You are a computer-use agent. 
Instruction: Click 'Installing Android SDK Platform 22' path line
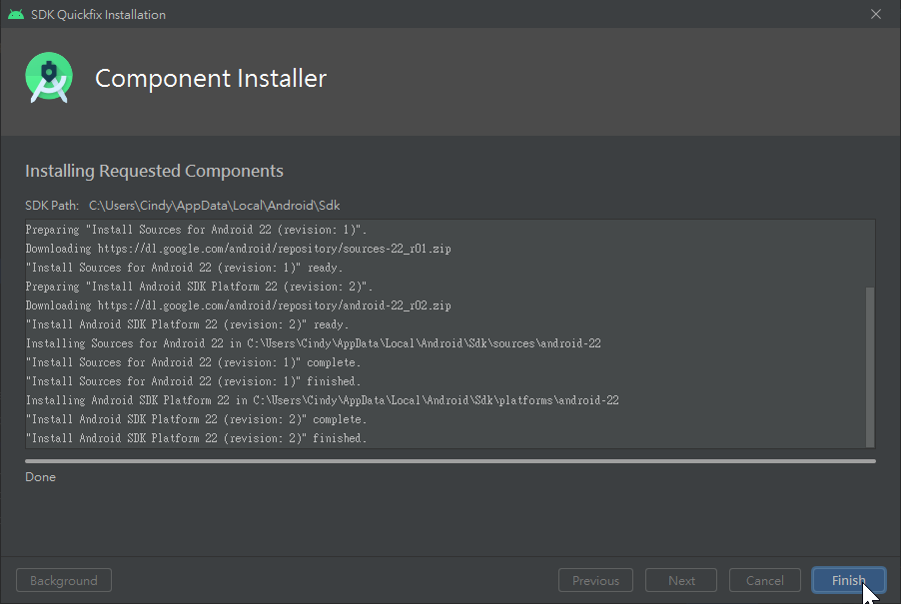[322, 400]
